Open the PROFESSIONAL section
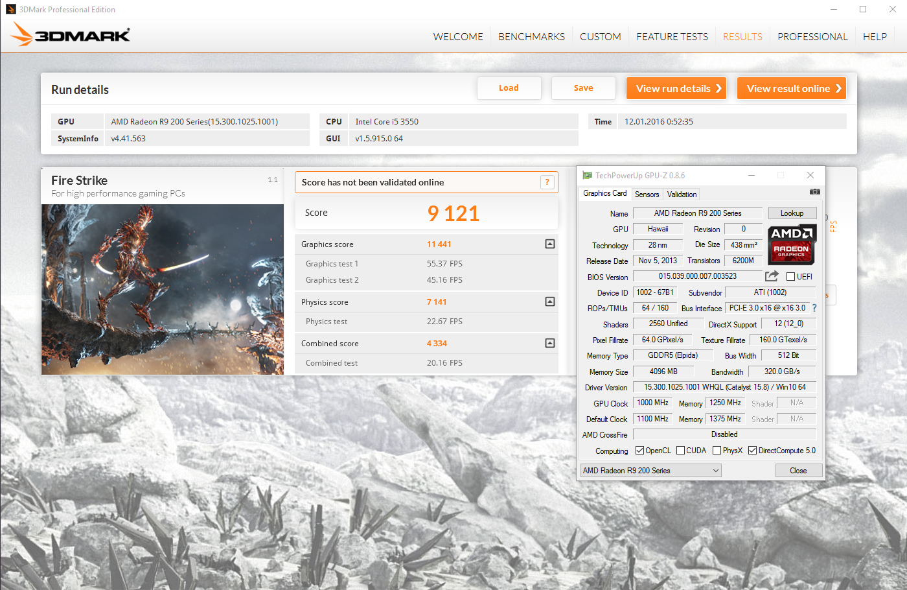The width and height of the screenshot is (907, 590). pyautogui.click(x=812, y=37)
